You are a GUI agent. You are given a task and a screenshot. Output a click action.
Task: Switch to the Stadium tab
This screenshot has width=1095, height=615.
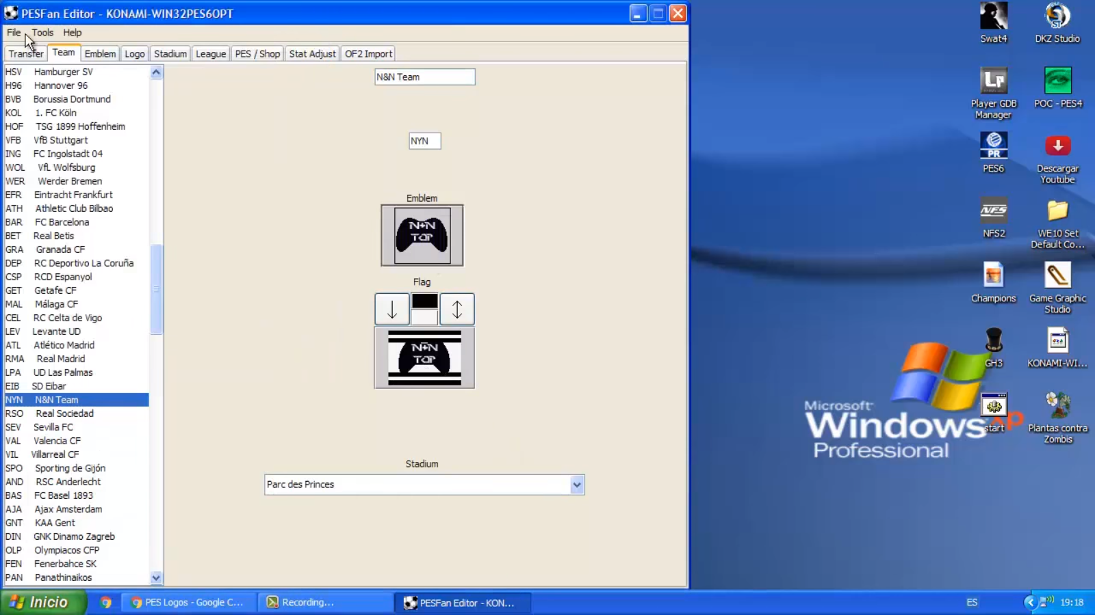170,53
